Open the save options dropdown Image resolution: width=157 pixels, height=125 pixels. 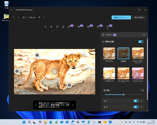click(121, 17)
